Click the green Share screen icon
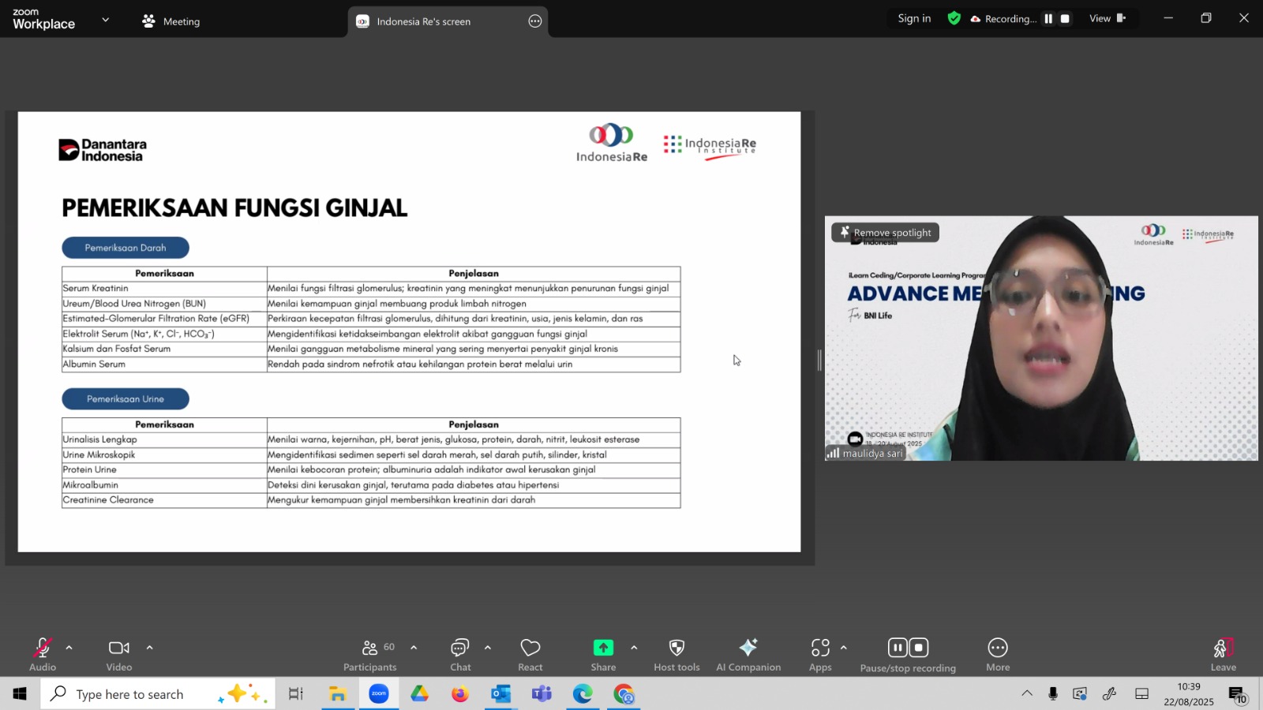The image size is (1263, 710). [603, 648]
